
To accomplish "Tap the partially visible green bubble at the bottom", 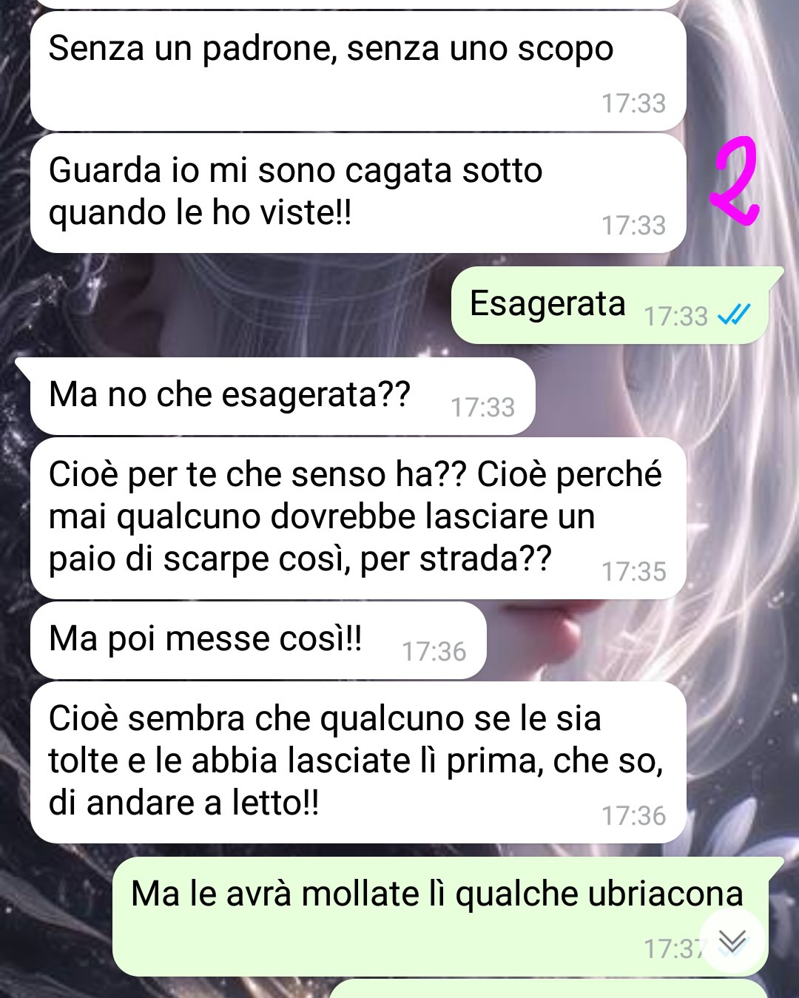I will pyautogui.click(x=547, y=989).
